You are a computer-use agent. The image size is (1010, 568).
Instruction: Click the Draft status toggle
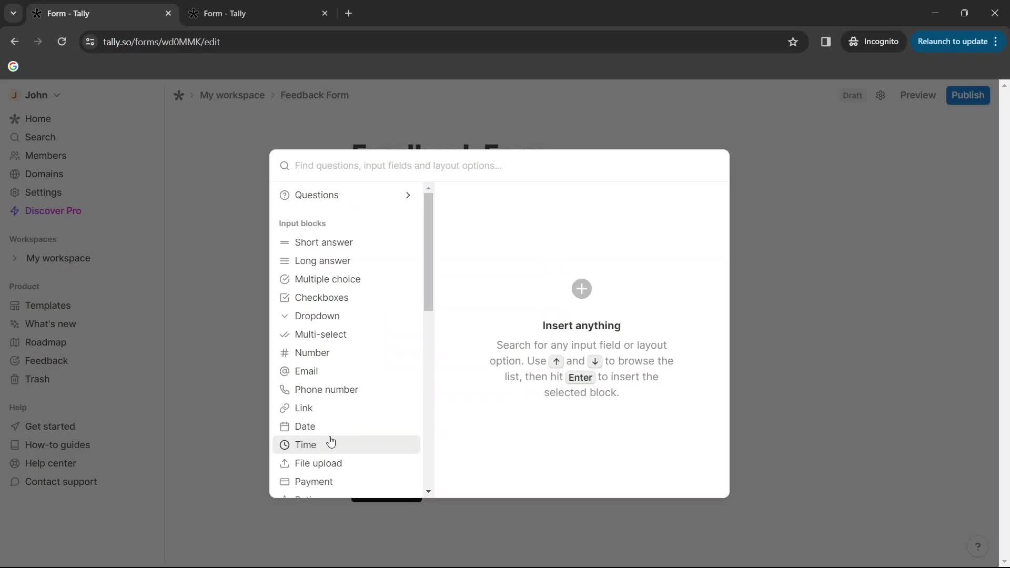tap(853, 95)
